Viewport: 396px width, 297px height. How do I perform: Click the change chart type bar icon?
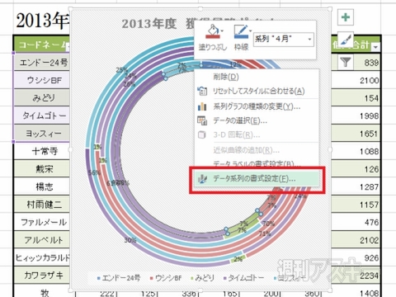tap(202, 106)
